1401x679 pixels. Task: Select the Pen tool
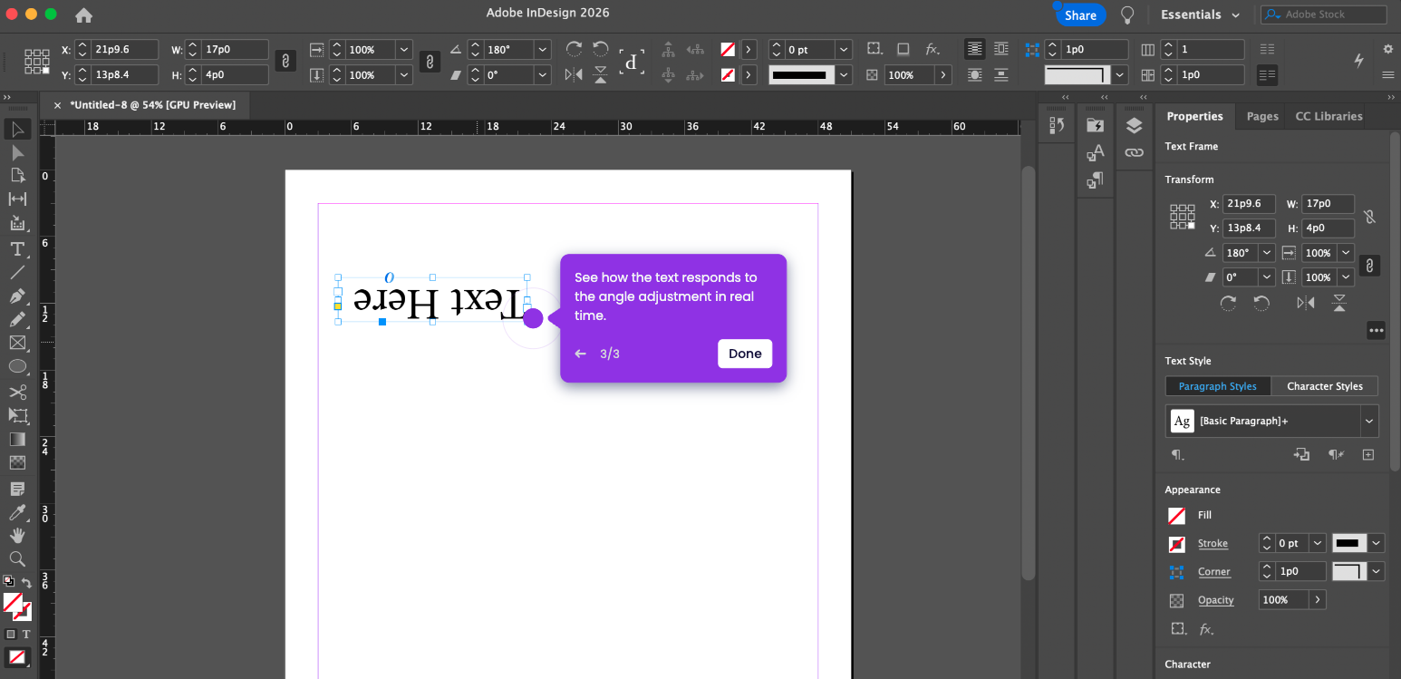click(17, 296)
